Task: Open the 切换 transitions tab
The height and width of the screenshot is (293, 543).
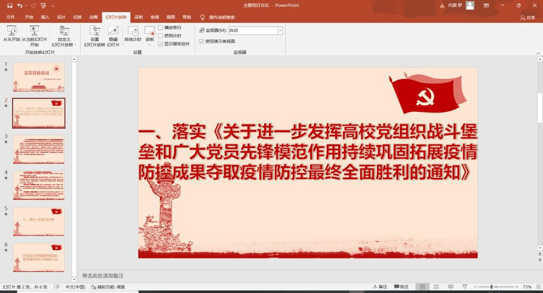Action: [x=77, y=17]
